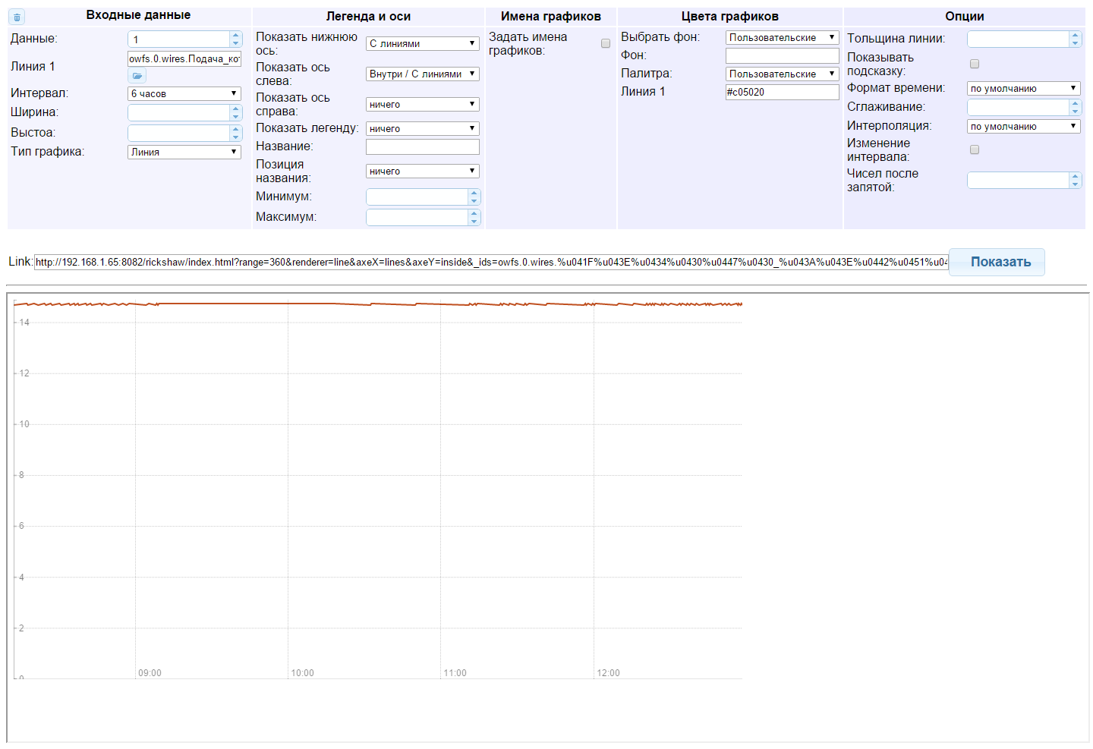The width and height of the screenshot is (1093, 749).
Task: Decrement the Данные spinner down arrow
Action: click(x=235, y=42)
